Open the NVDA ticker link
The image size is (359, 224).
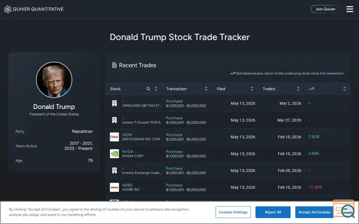(128, 151)
